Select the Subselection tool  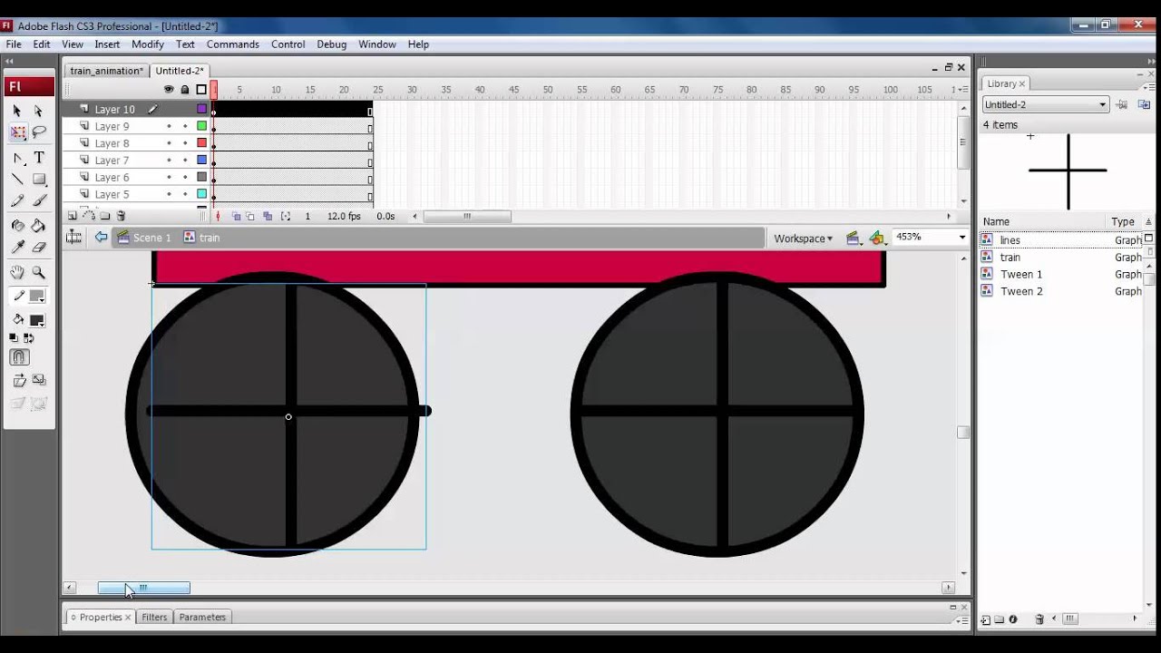38,111
